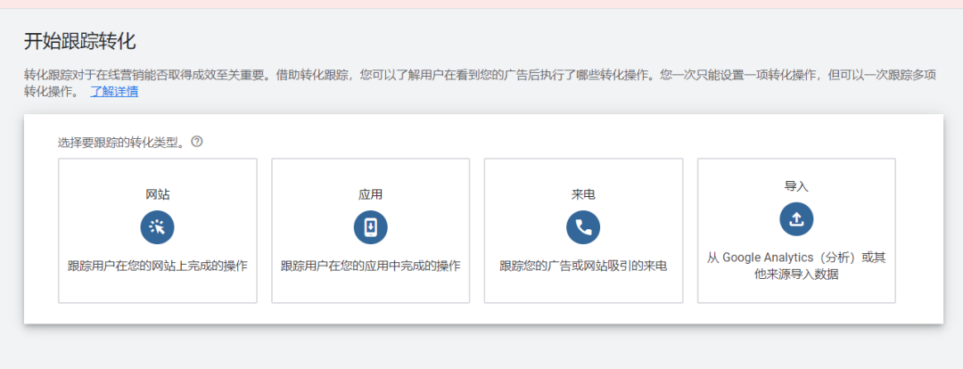
Task: Open the 了解详情 link
Action: coord(114,93)
